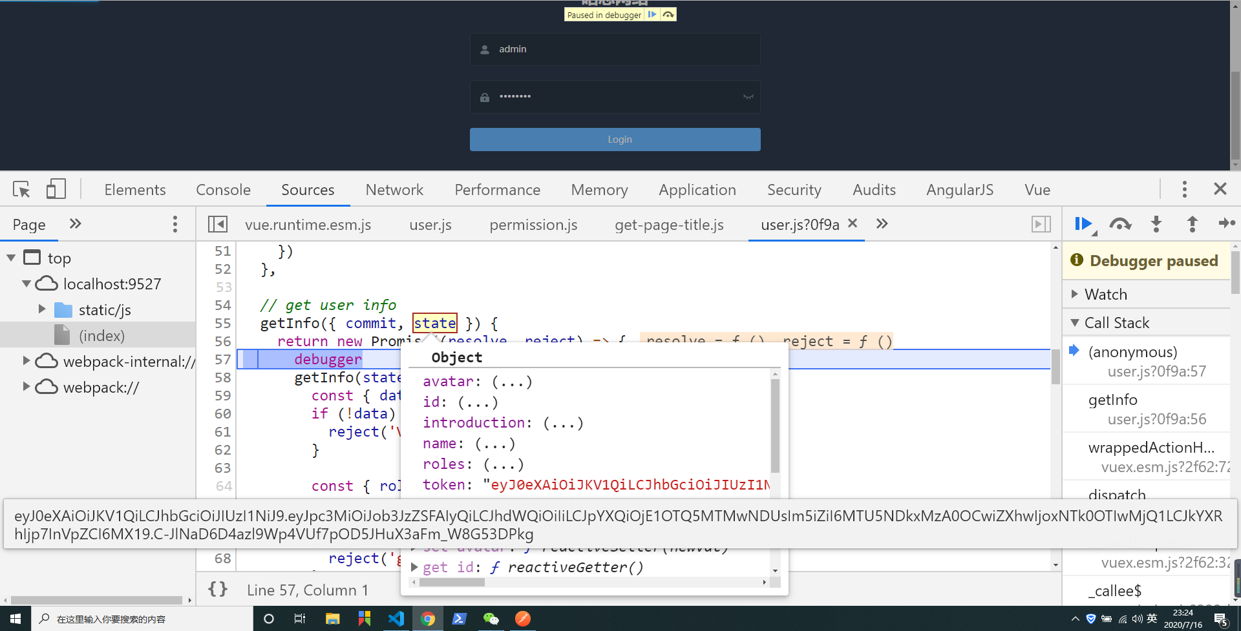Click line number 58 to set breakpoint
This screenshot has width=1241, height=631.
[x=222, y=377]
